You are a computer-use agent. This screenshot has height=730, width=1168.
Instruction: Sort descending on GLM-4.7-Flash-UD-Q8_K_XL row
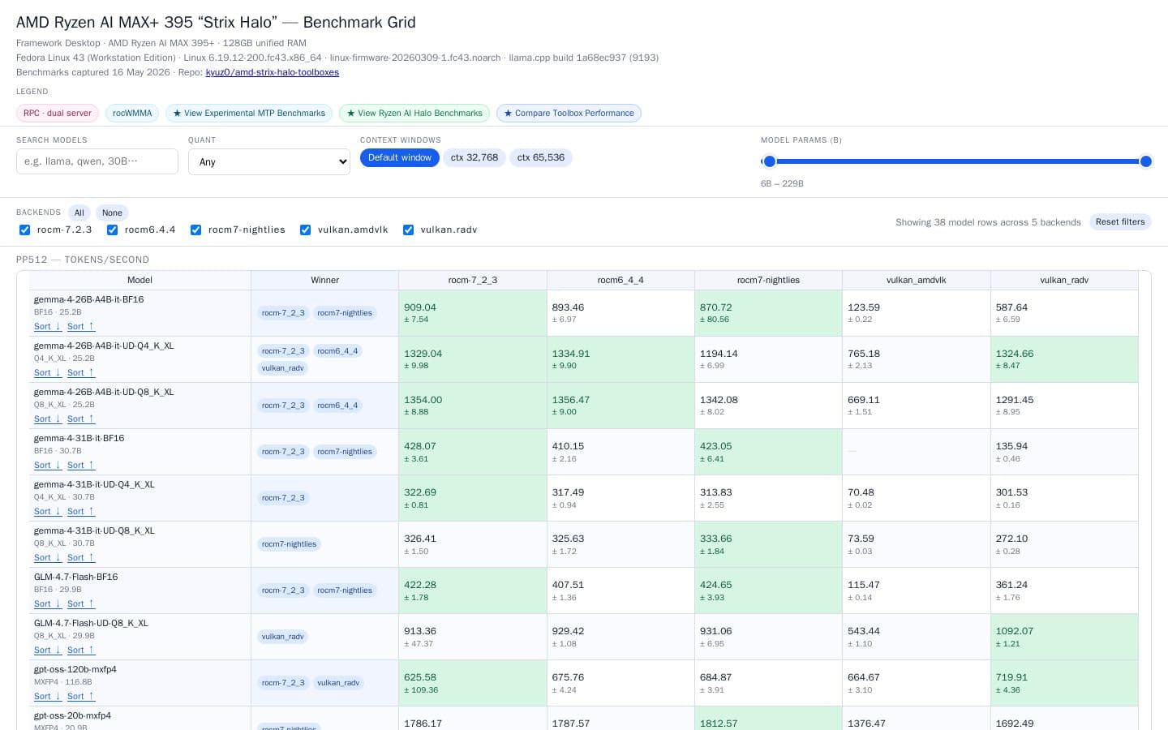48,650
